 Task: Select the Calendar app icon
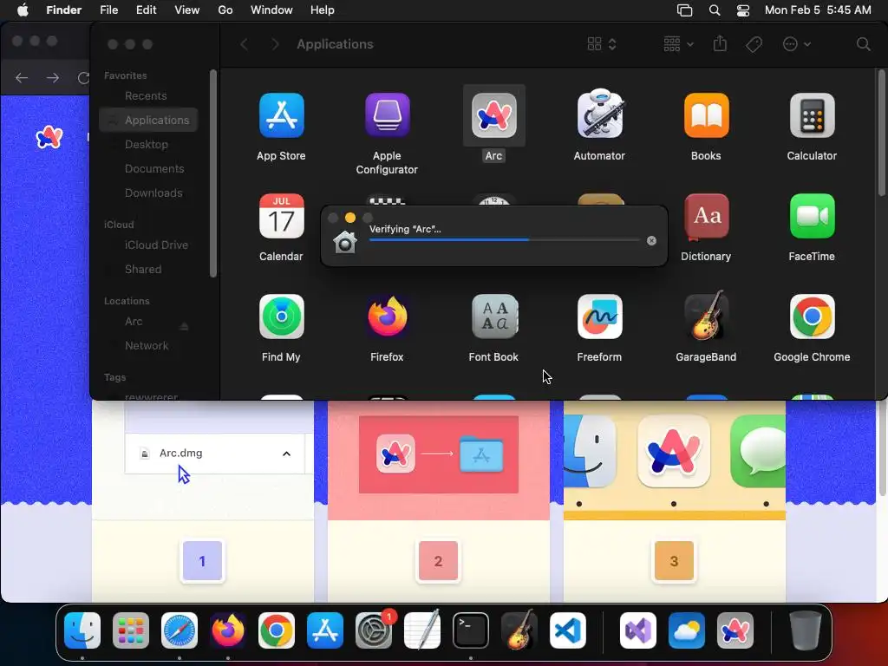click(x=282, y=216)
